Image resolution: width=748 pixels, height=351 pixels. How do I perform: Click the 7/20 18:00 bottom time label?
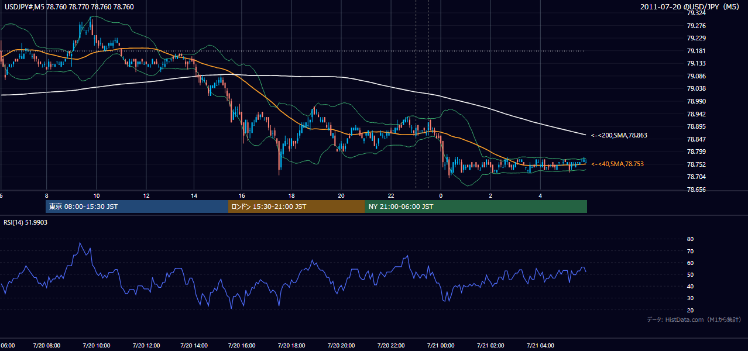tap(292, 345)
